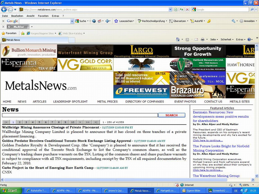
Task: Click the printer icon in command bar
Action: [202, 39]
